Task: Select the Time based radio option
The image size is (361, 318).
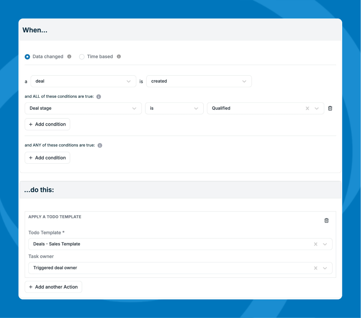Action: 82,57
